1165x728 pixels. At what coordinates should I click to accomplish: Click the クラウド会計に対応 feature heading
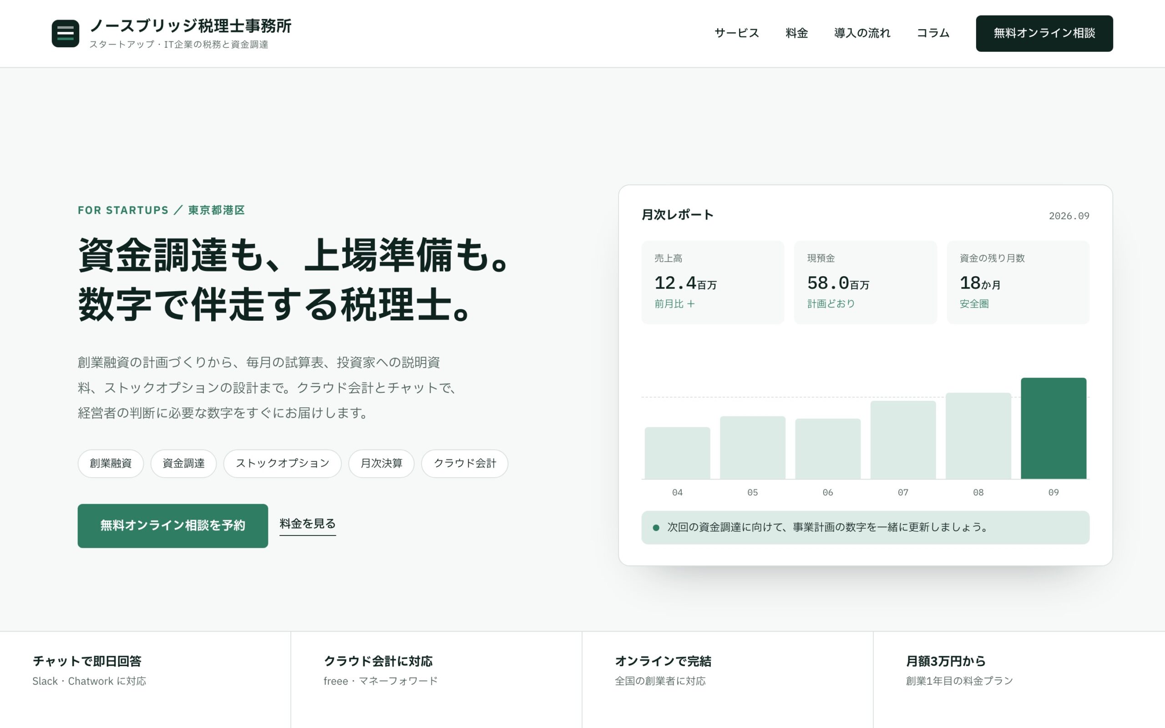378,661
